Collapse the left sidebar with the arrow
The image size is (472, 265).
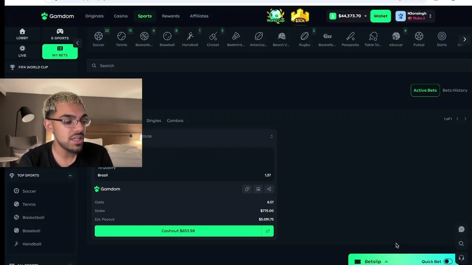77,43
